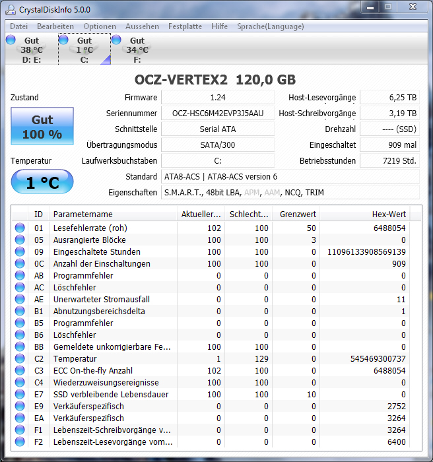Image resolution: width=433 pixels, height=462 pixels.
Task: Sort by the Aktueller... column header
Action: point(201,214)
